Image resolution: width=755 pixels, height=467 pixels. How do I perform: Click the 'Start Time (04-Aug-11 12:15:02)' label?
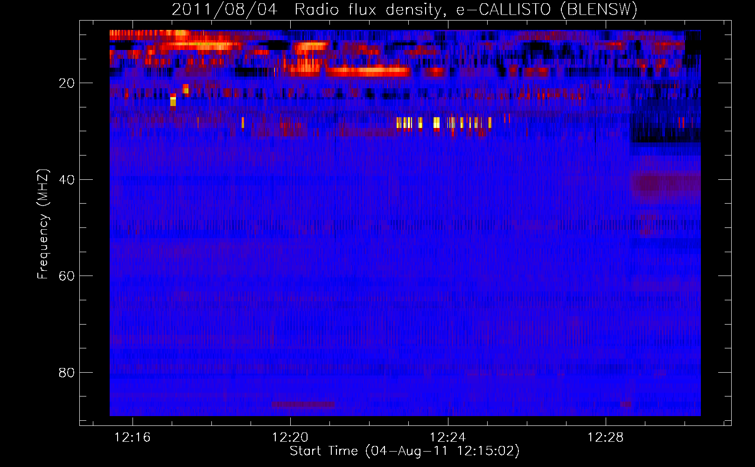(405, 451)
